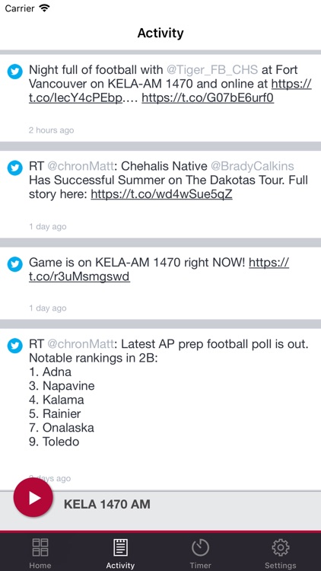Select the Activity tab icon
This screenshot has height=571, width=321.
[x=120, y=547]
